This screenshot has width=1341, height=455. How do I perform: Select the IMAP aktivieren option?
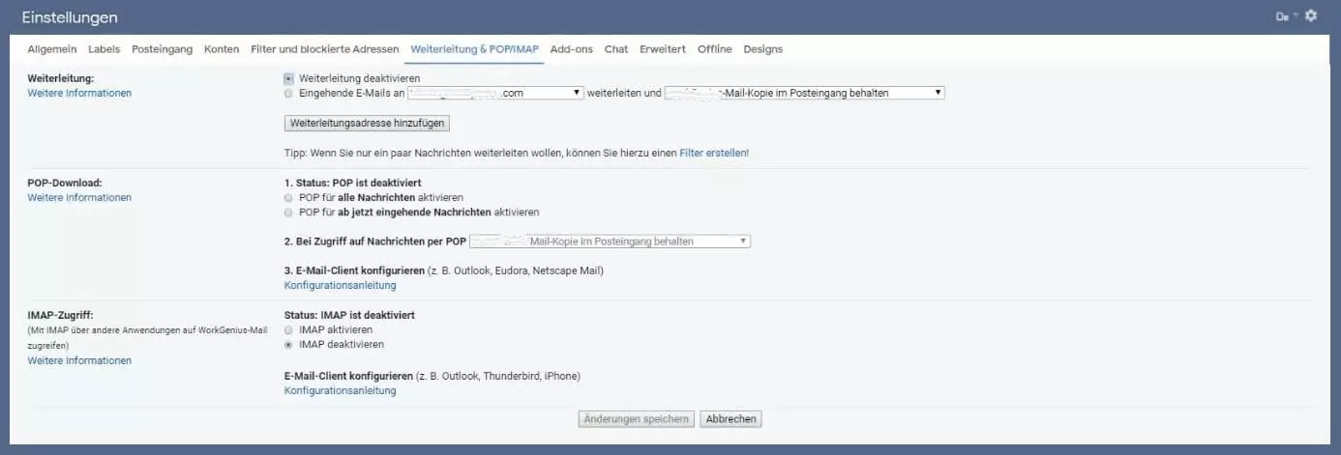coord(289,329)
